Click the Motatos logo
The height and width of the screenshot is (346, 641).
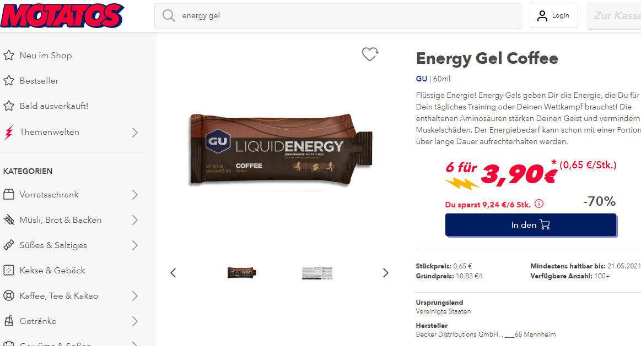click(x=62, y=16)
